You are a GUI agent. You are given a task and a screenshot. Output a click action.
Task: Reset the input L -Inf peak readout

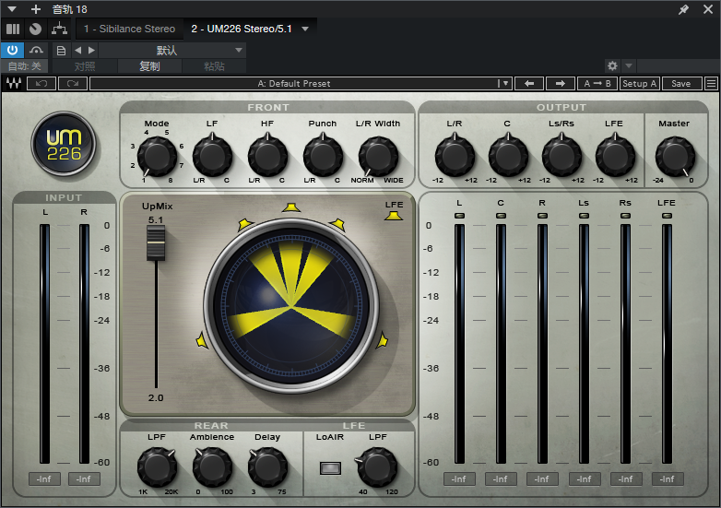coord(44,479)
